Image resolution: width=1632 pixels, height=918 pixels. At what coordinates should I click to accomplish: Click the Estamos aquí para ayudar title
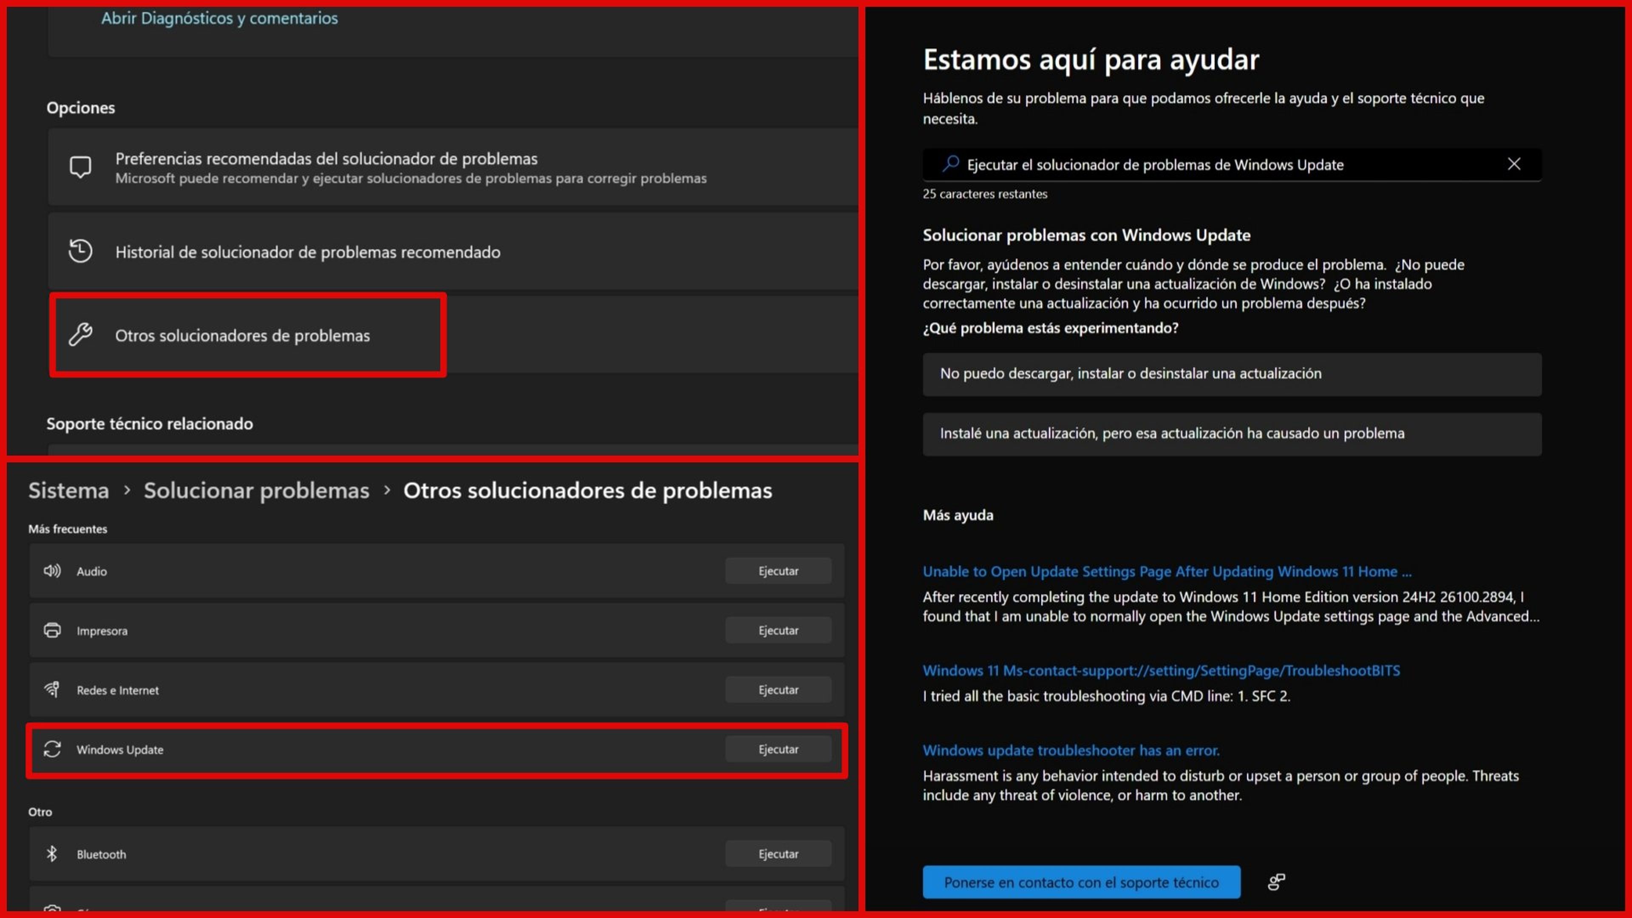point(1091,59)
